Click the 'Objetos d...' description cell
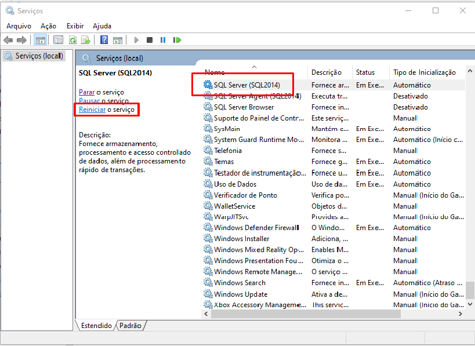This screenshot has width=475, height=346. click(x=329, y=206)
